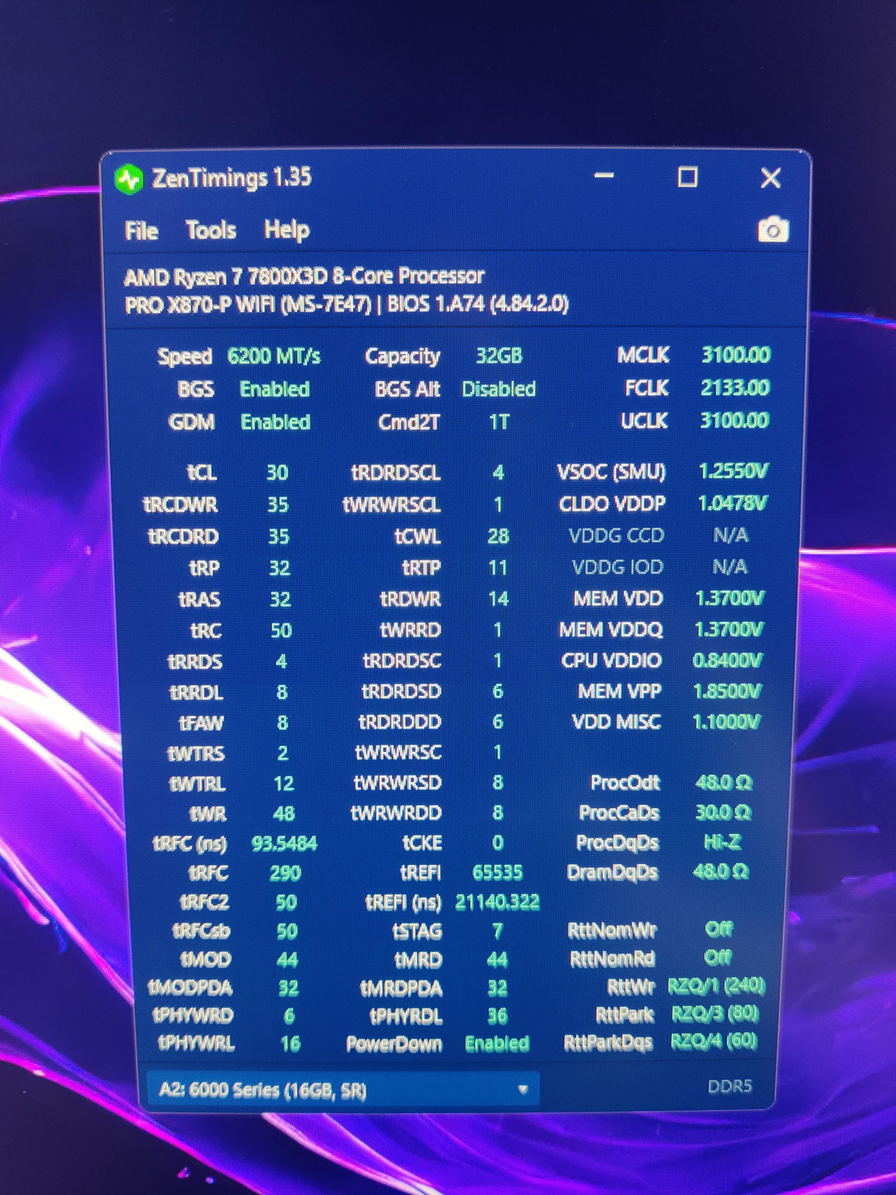The width and height of the screenshot is (896, 1195).
Task: Click the ZenTimings logo in title bar
Action: [129, 179]
